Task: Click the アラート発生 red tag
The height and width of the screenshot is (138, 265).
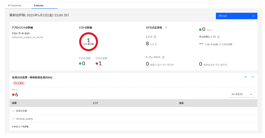Action: point(19,83)
